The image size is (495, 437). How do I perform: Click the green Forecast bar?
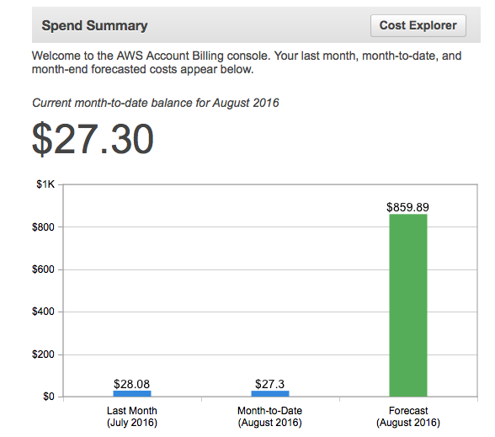coord(407,306)
